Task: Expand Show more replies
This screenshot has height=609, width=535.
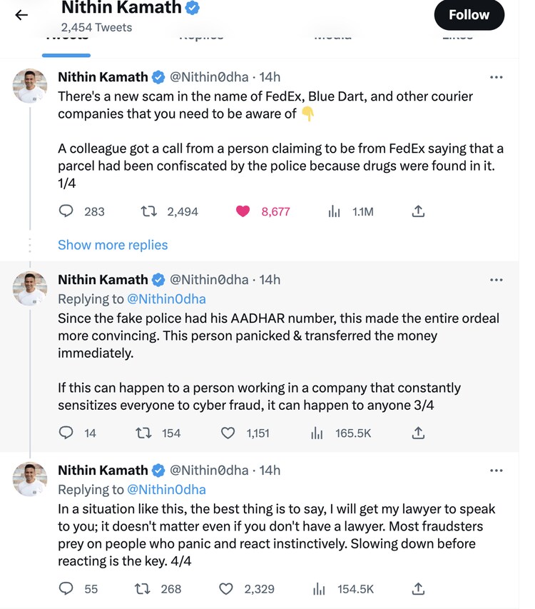Action: pyautogui.click(x=113, y=245)
